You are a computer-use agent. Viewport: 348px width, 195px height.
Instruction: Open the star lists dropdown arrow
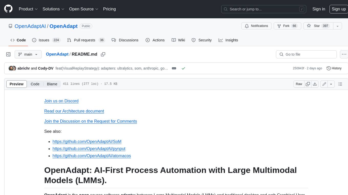click(338, 26)
